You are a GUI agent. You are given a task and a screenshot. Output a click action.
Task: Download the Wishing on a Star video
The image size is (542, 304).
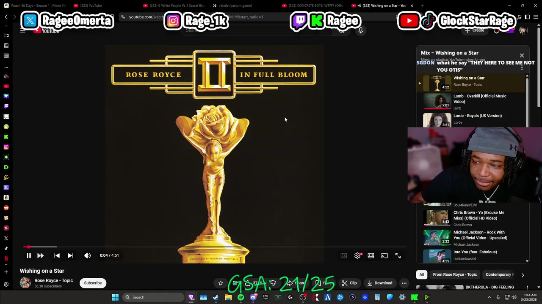379,283
